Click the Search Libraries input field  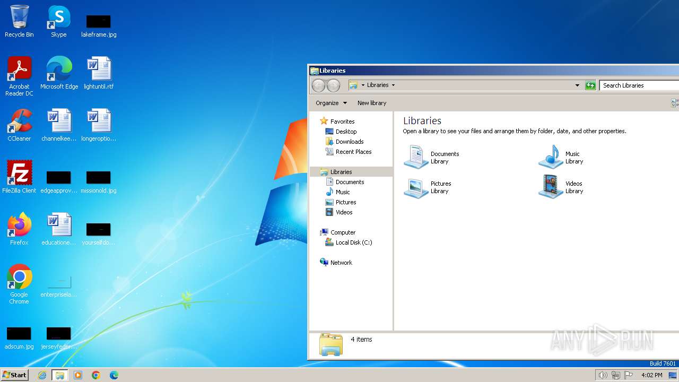tap(639, 85)
